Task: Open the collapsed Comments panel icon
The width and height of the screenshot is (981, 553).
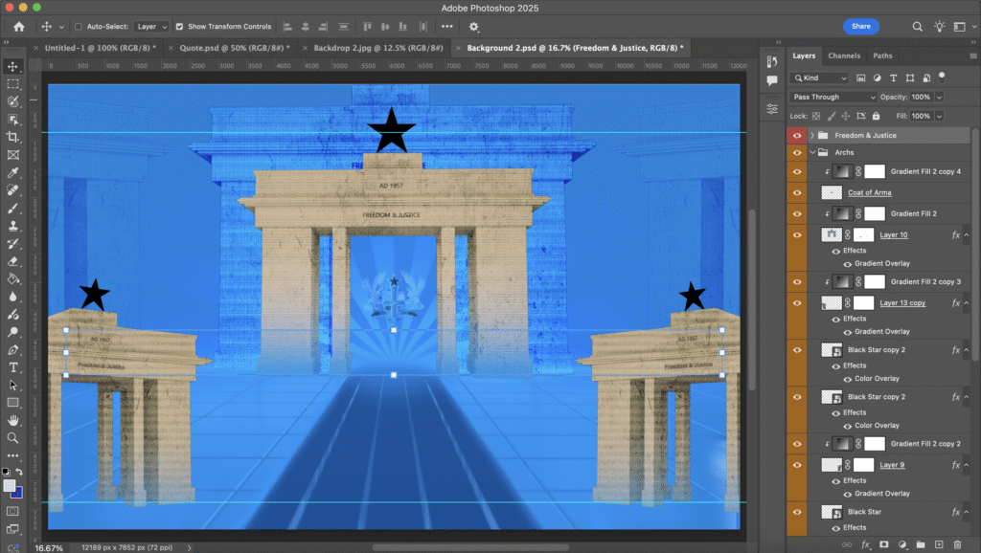Action: coord(772,80)
